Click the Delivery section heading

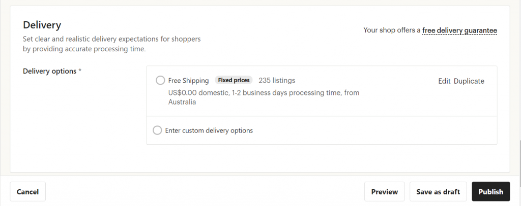[x=42, y=25]
